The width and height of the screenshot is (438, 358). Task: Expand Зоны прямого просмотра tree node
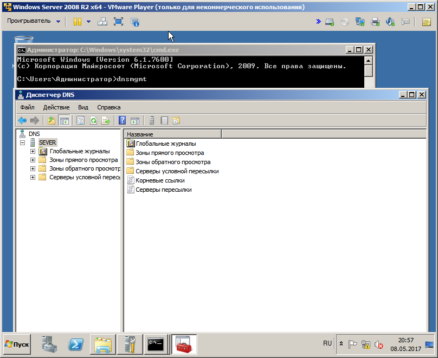click(33, 160)
